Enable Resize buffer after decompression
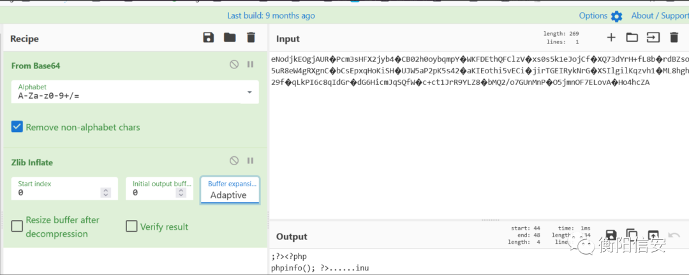 17,227
